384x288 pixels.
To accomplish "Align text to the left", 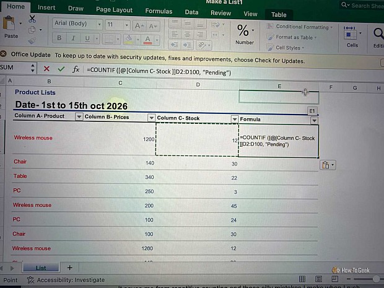I will pyautogui.click(x=175, y=34).
